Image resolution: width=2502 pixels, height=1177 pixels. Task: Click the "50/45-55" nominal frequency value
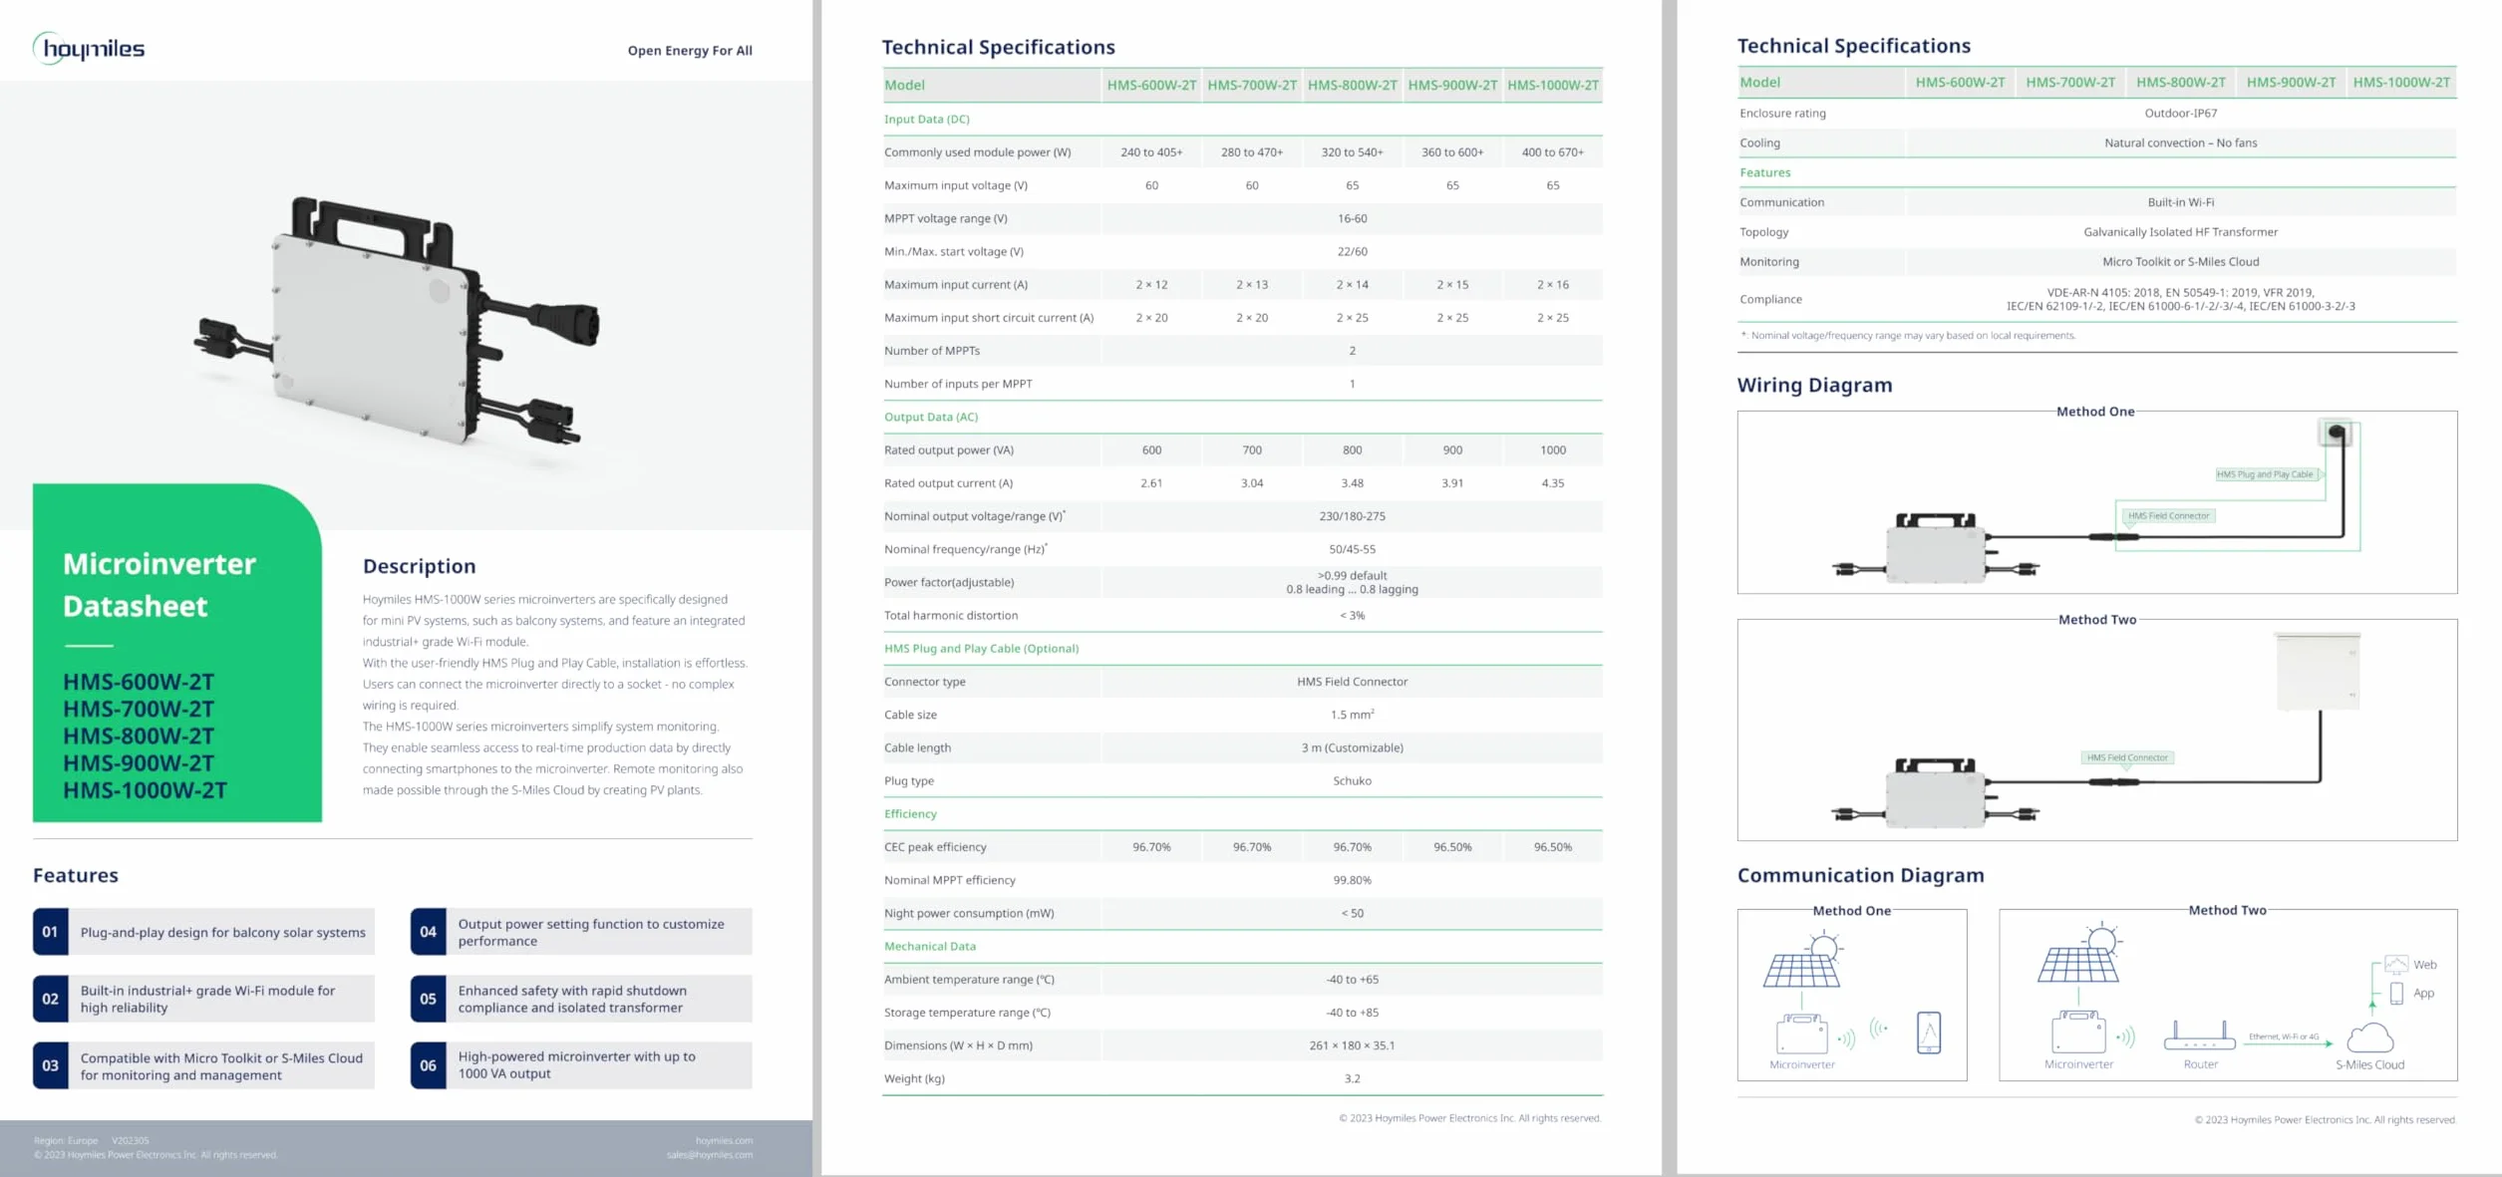pos(1352,549)
